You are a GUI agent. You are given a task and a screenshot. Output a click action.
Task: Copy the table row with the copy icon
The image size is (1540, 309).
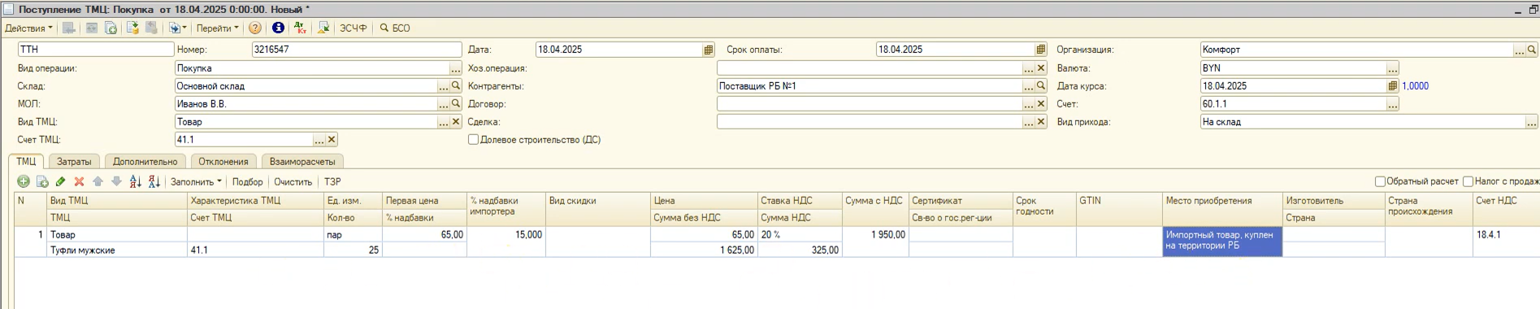(42, 181)
